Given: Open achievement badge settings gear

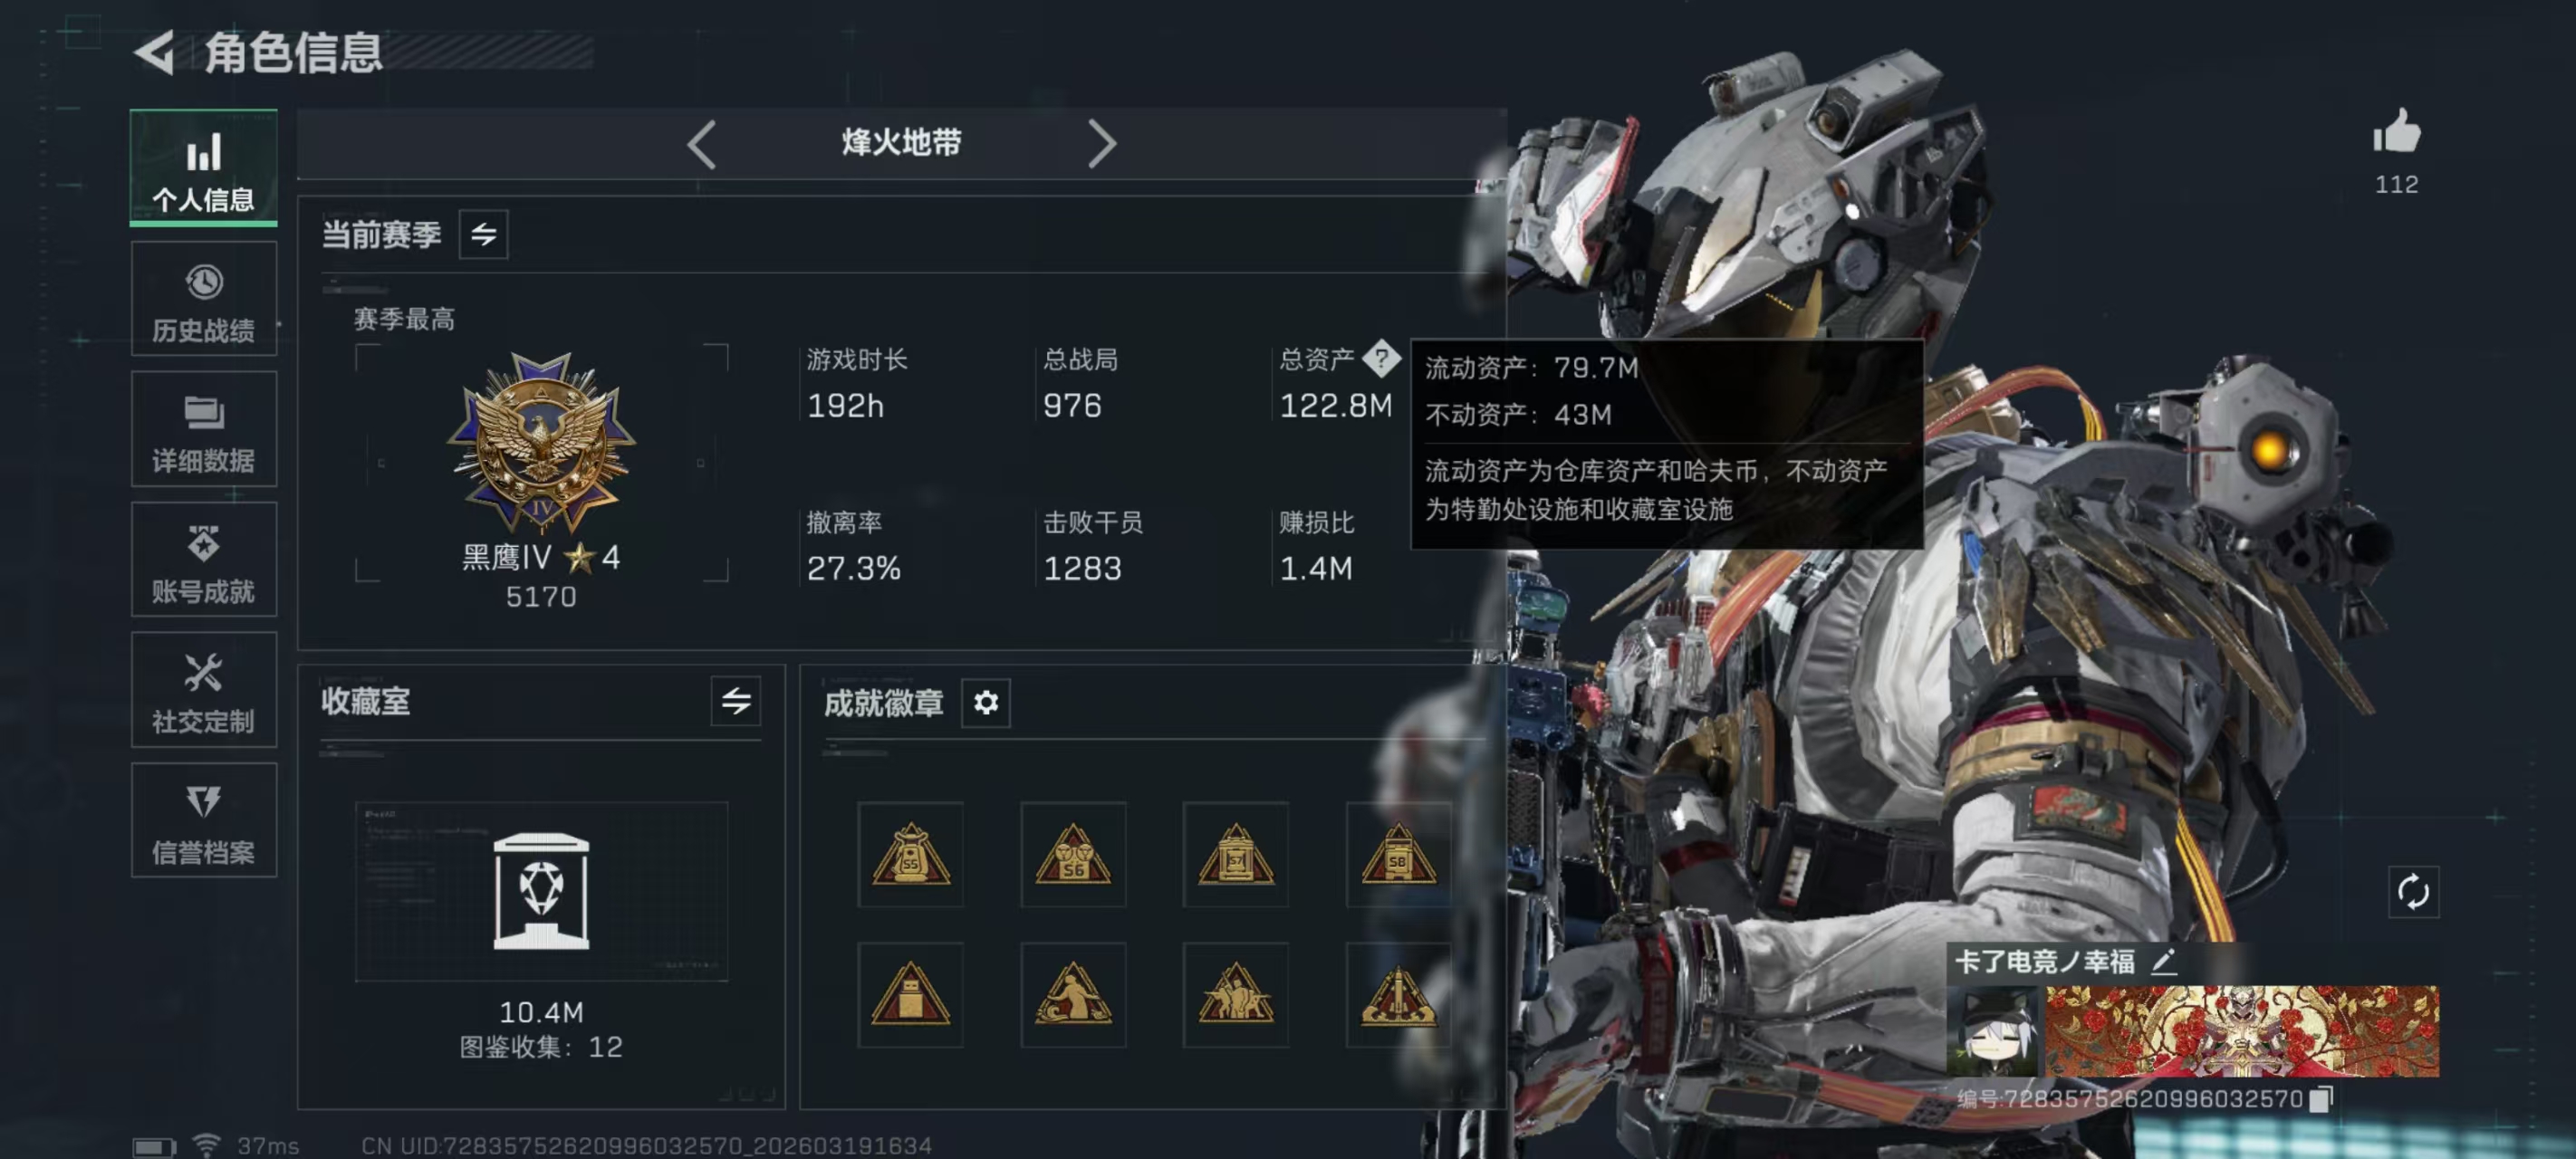Looking at the screenshot, I should coord(985,702).
